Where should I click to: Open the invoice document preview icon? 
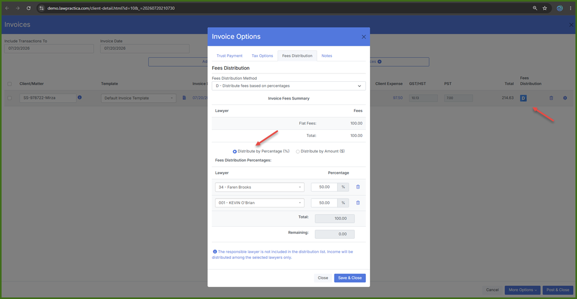[184, 98]
